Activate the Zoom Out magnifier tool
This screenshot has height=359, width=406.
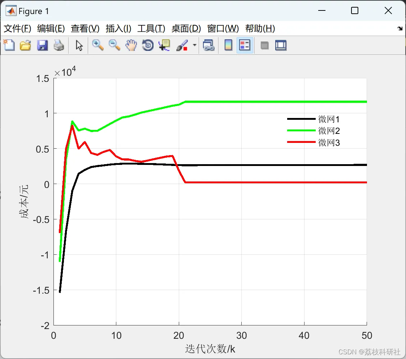tap(114, 45)
